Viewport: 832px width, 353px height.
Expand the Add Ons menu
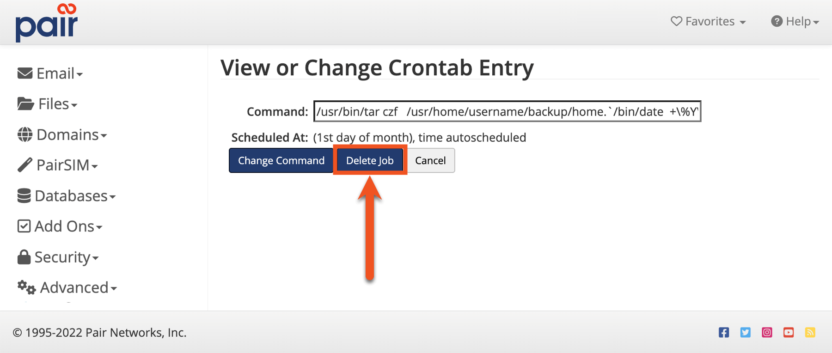(60, 226)
